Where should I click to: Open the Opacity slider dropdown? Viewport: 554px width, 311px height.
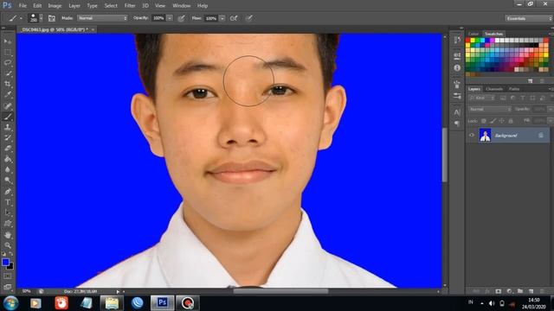pyautogui.click(x=170, y=18)
